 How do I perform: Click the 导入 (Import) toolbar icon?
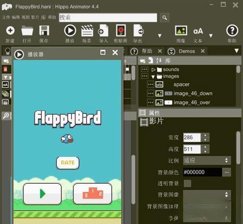tap(103, 30)
